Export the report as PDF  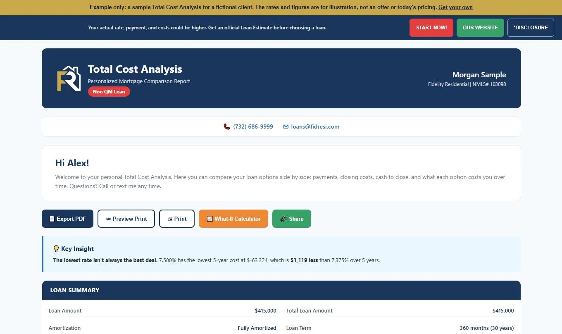(x=67, y=219)
